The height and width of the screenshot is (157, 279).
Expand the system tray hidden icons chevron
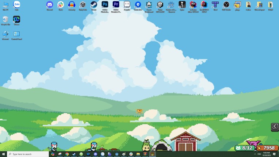pos(255,154)
